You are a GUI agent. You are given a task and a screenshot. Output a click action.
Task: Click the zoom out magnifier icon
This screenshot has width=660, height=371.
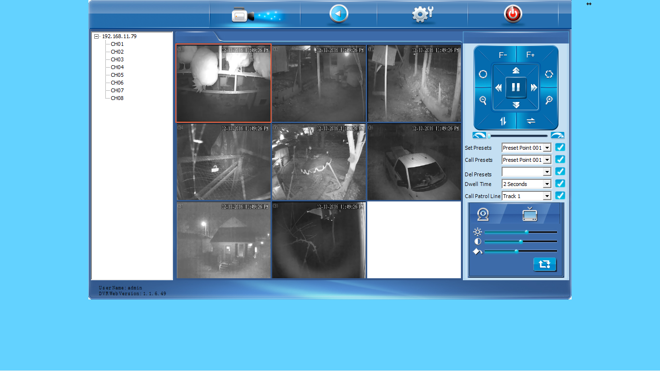(483, 100)
